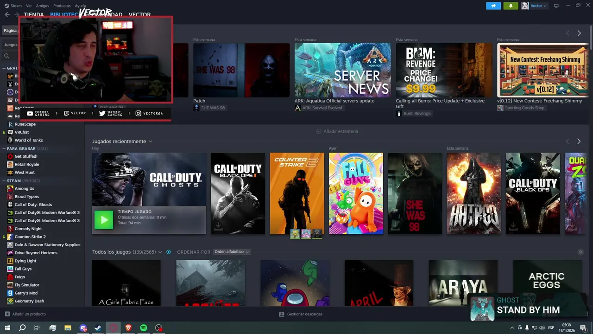Click the Fly Simulator game icon
The width and height of the screenshot is (593, 334).
(x=10, y=285)
